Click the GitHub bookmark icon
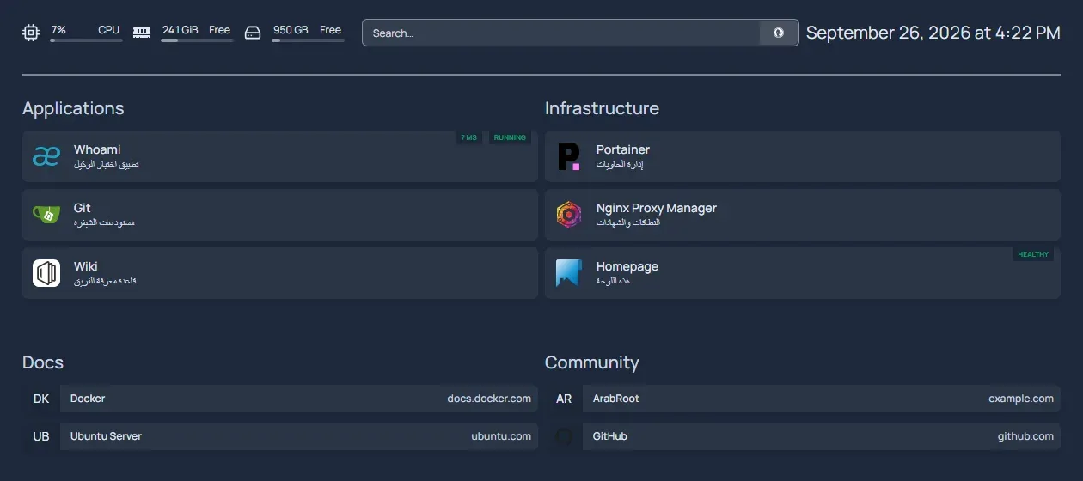Screen dimensions: 1083x481 [x=564, y=436]
